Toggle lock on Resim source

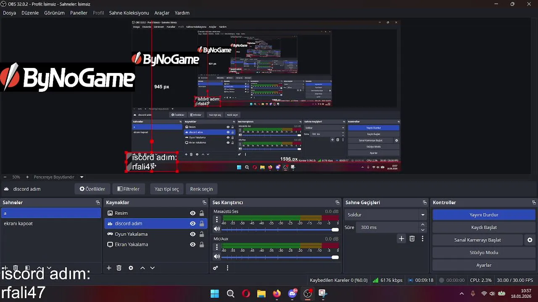point(202,213)
